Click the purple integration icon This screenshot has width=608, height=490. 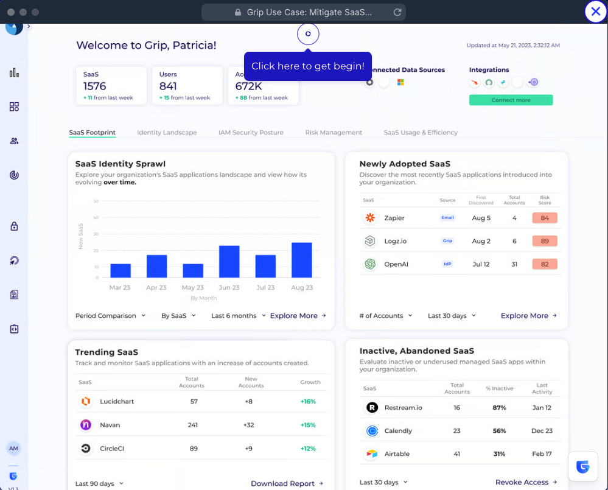pyautogui.click(x=534, y=82)
